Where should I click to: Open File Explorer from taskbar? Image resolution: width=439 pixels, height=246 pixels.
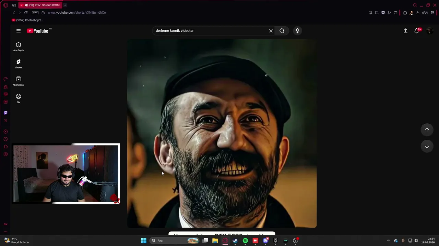[215, 241]
